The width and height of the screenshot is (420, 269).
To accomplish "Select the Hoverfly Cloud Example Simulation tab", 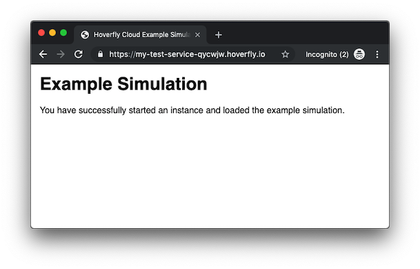I will pyautogui.click(x=141, y=34).
